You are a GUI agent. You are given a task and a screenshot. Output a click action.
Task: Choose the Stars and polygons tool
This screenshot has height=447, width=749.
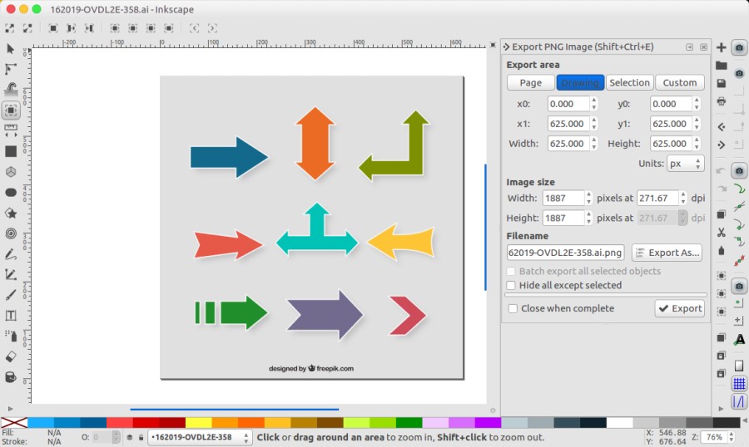point(11,213)
